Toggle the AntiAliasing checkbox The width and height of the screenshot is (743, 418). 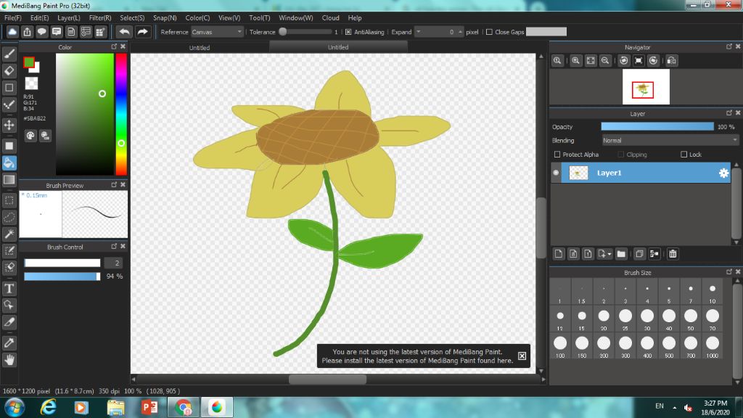[x=348, y=32]
